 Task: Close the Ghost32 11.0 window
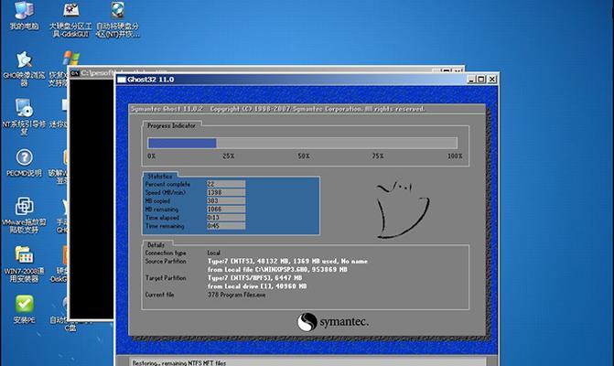click(x=492, y=79)
